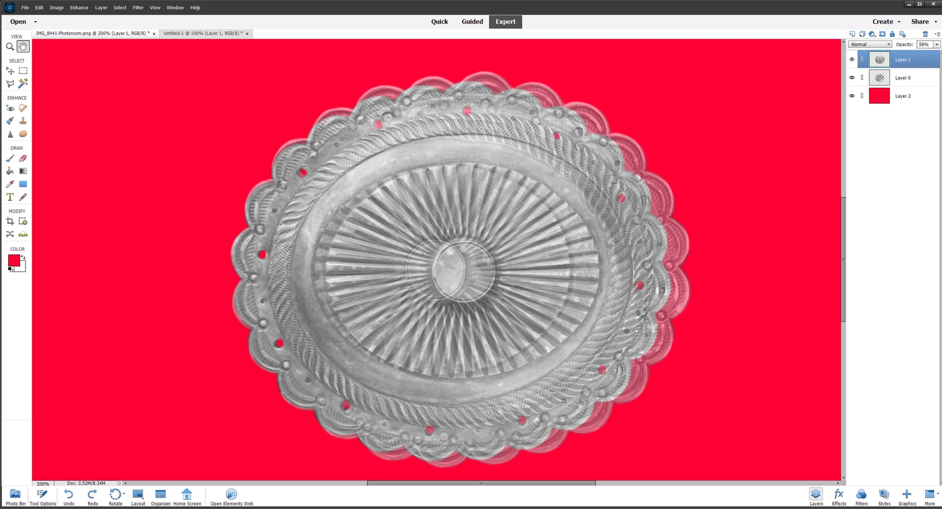Hide the red Layer 2
Image resolution: width=942 pixels, height=509 pixels.
[x=852, y=96]
